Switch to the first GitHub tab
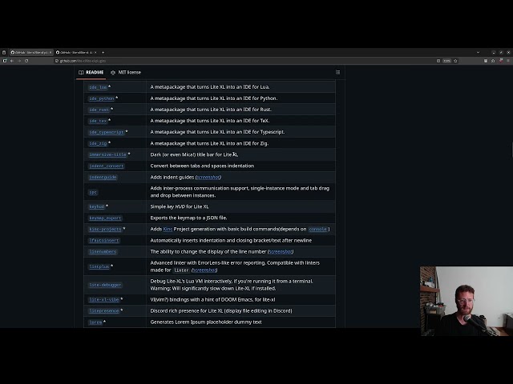 (31, 52)
